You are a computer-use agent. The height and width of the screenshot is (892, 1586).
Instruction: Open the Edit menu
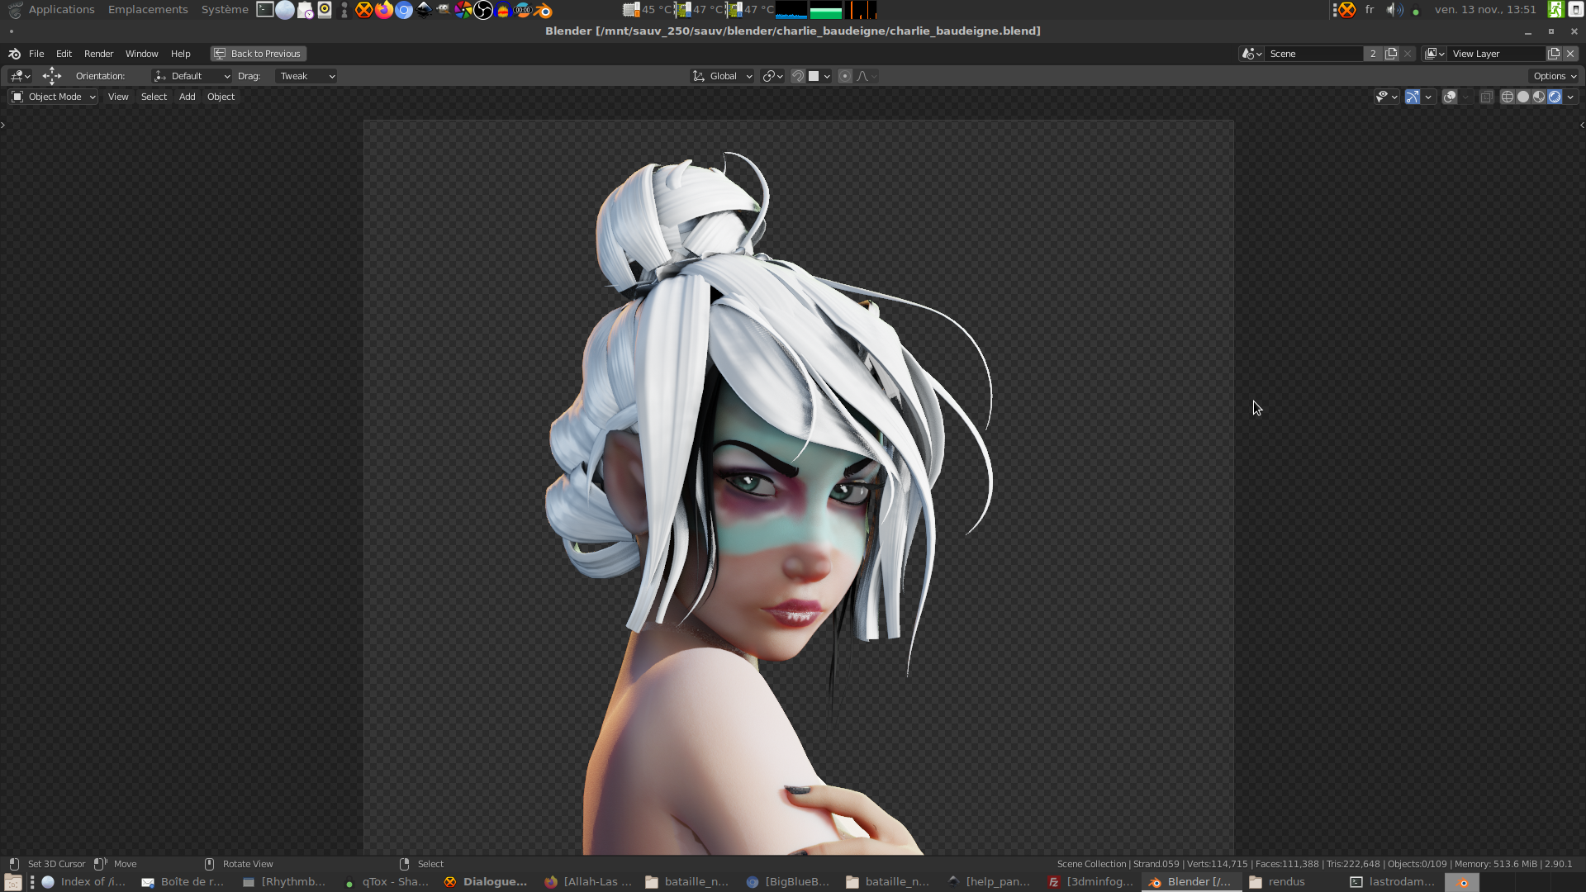pyautogui.click(x=64, y=54)
